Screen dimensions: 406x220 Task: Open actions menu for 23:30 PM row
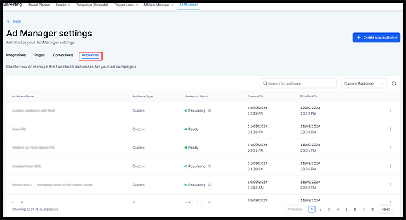click(390, 166)
